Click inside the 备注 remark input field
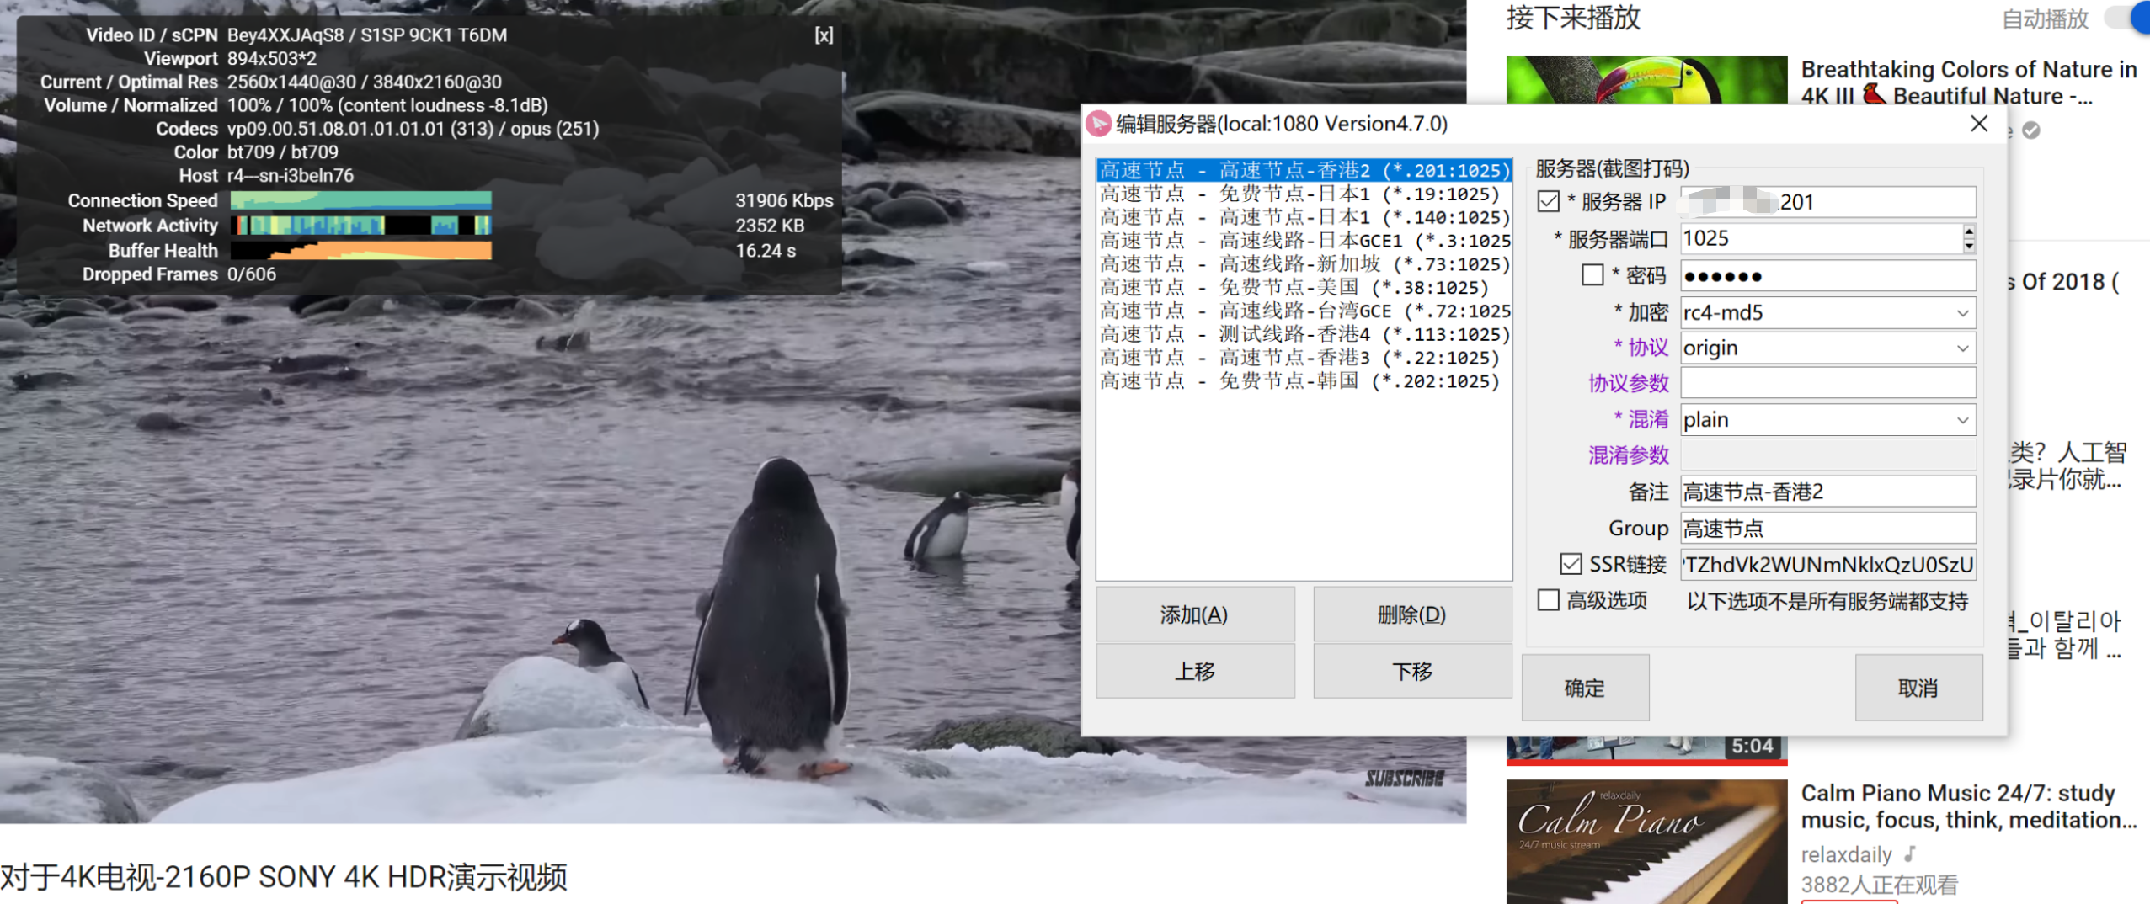The width and height of the screenshot is (2150, 904). tap(1827, 492)
